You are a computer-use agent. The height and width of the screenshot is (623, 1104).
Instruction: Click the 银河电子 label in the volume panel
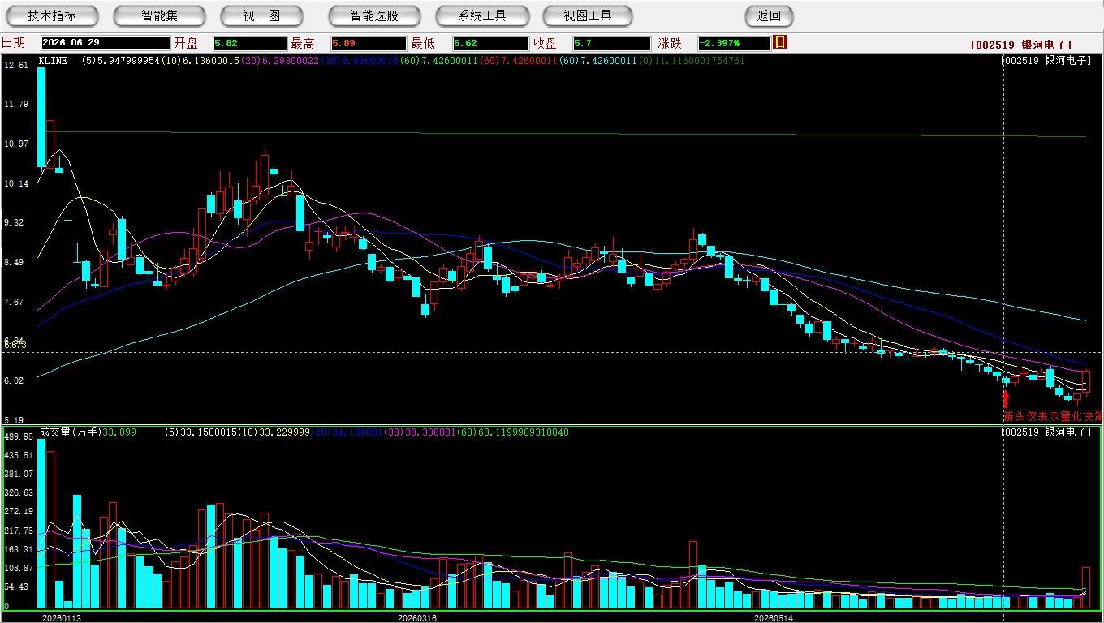tap(1067, 432)
